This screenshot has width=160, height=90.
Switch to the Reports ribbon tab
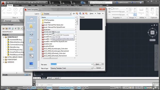coord(39,5)
